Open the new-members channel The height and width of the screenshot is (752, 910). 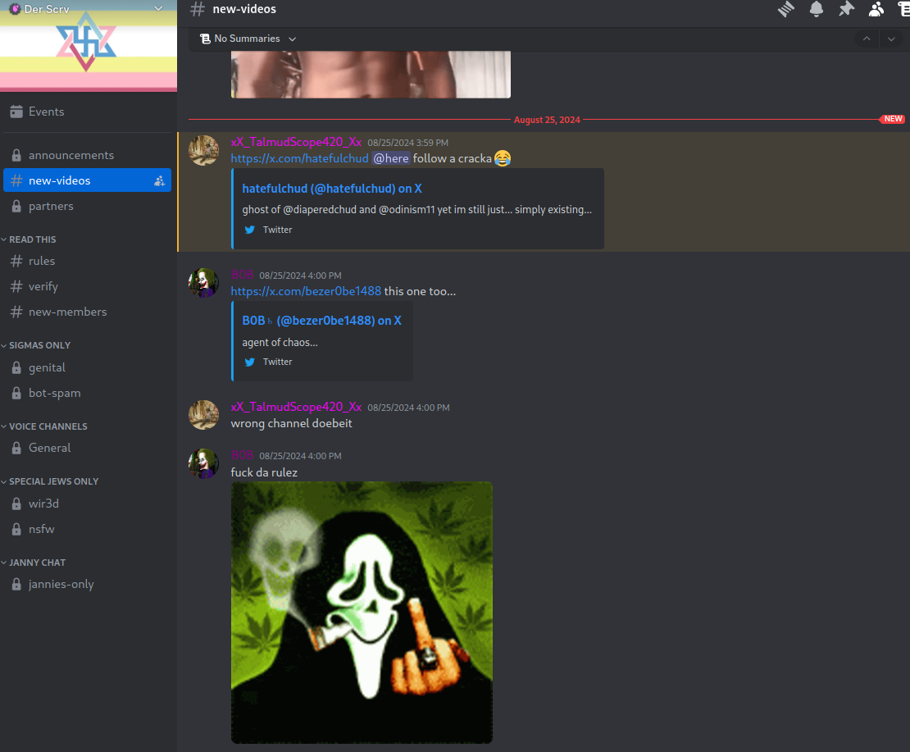[x=87, y=312]
